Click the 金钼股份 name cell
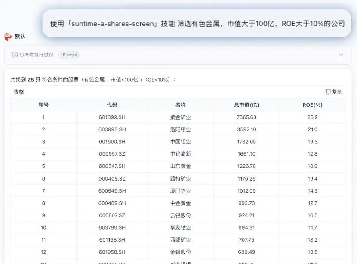The height and width of the screenshot is (264, 357). 181,252
